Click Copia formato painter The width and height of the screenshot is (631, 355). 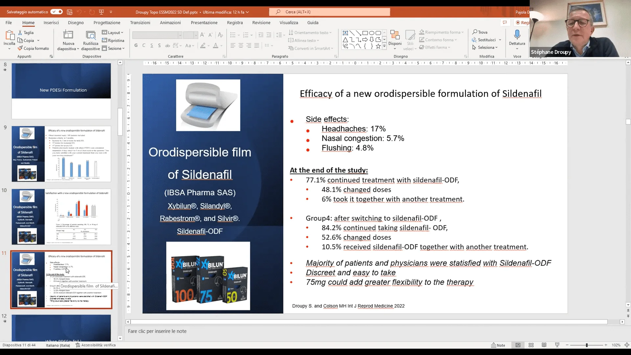[33, 48]
